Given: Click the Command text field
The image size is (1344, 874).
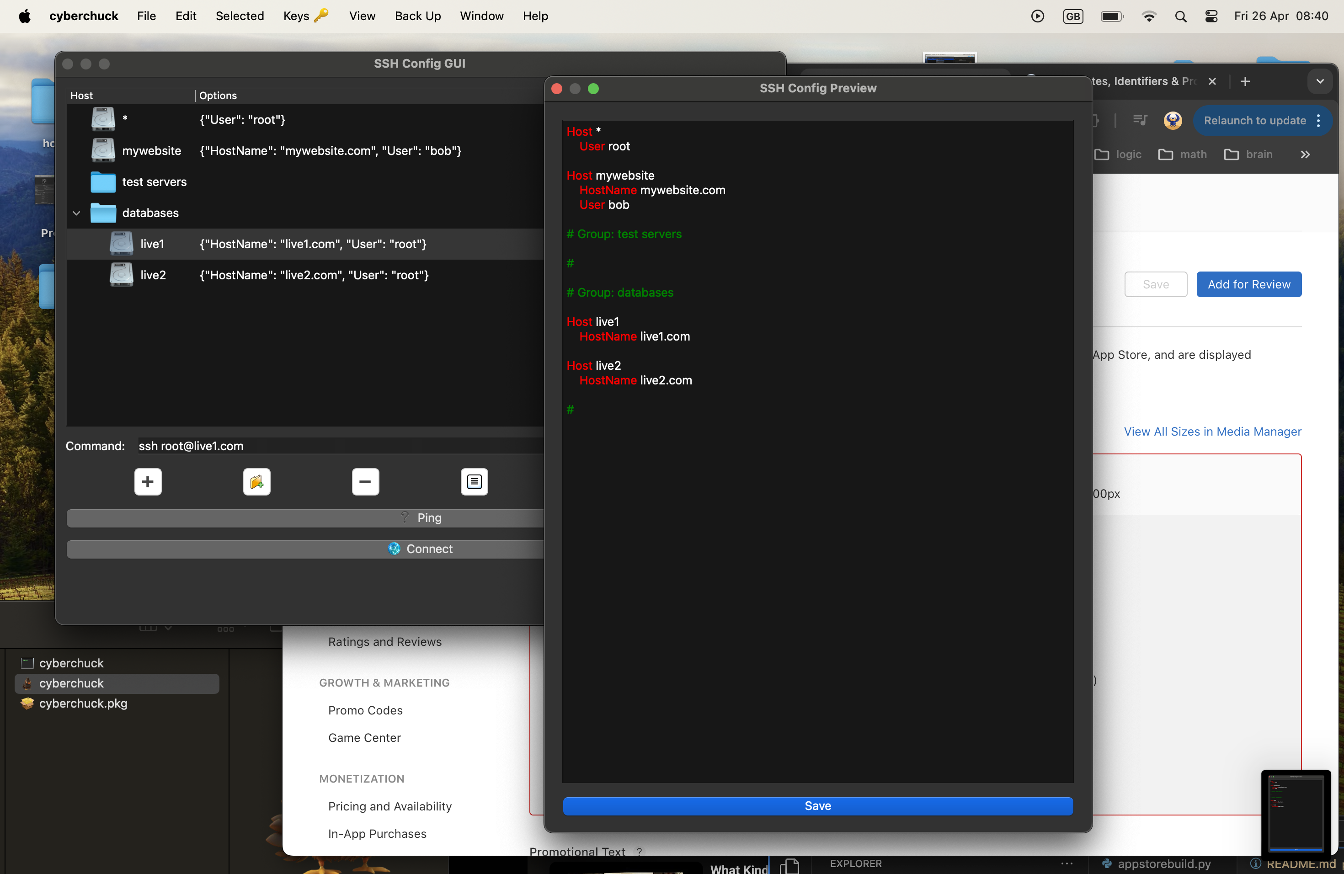Looking at the screenshot, I should (x=340, y=446).
